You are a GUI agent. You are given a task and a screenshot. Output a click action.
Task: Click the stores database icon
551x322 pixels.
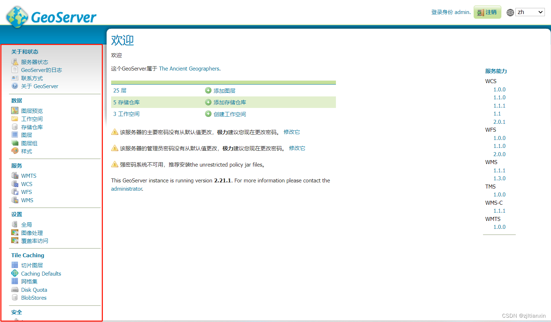coord(15,127)
